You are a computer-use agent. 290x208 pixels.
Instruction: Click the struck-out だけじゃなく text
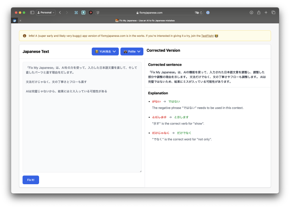coord(161,133)
